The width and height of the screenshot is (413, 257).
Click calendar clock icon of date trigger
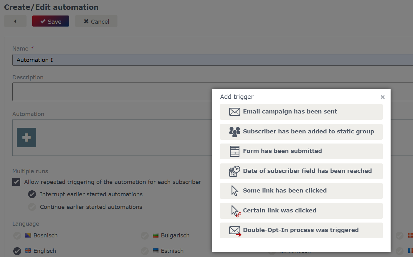[235, 171]
